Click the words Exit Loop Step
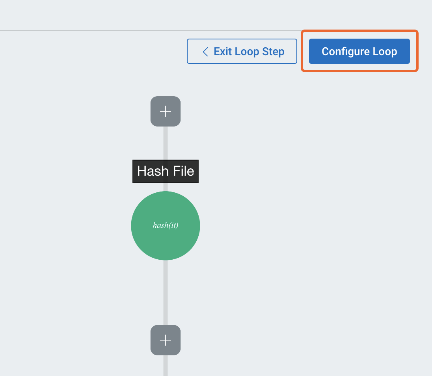432x376 pixels. point(249,52)
